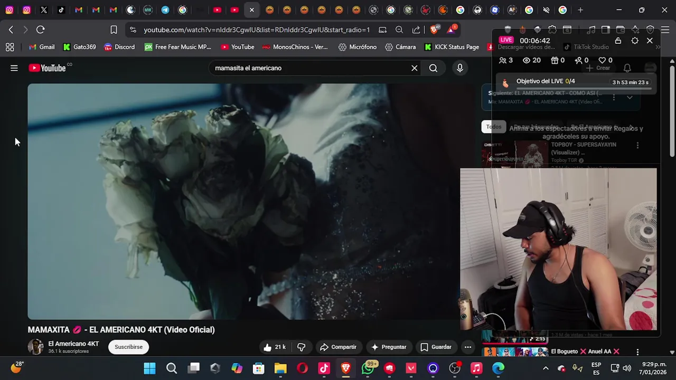Open El Americano 4KT channel name link

[73, 344]
